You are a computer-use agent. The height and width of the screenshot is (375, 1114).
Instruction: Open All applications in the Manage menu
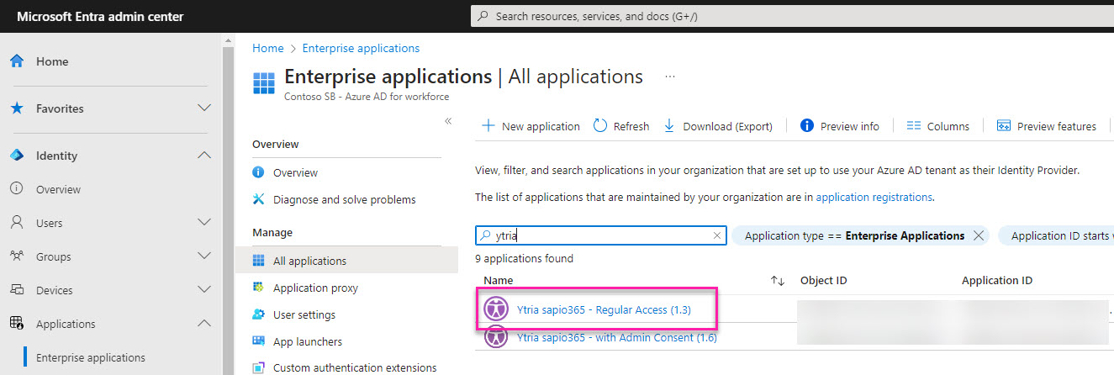(309, 261)
